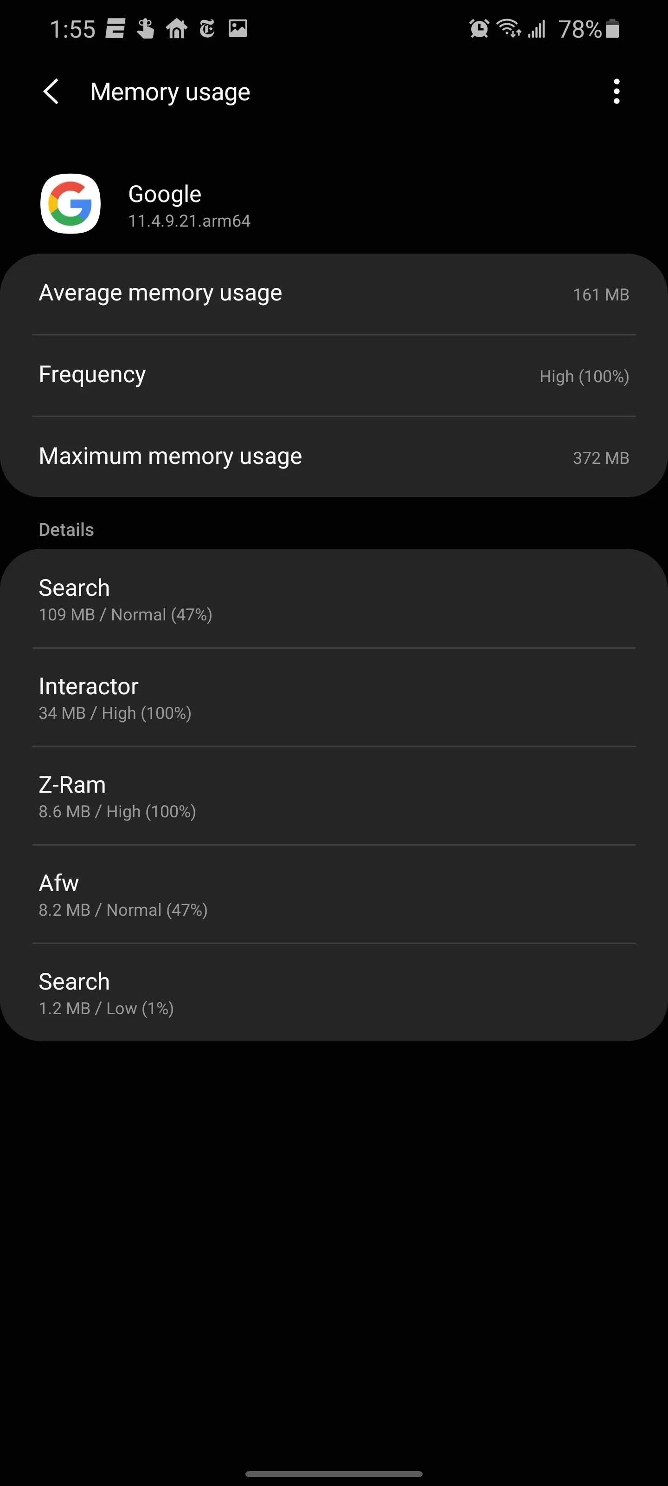Tap the New York Times notification icon
The height and width of the screenshot is (1486, 668).
click(x=207, y=28)
